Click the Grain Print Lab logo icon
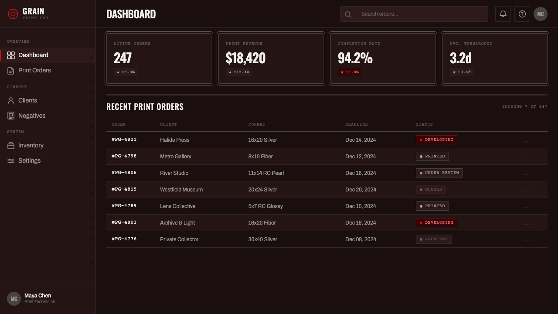 [x=13, y=14]
